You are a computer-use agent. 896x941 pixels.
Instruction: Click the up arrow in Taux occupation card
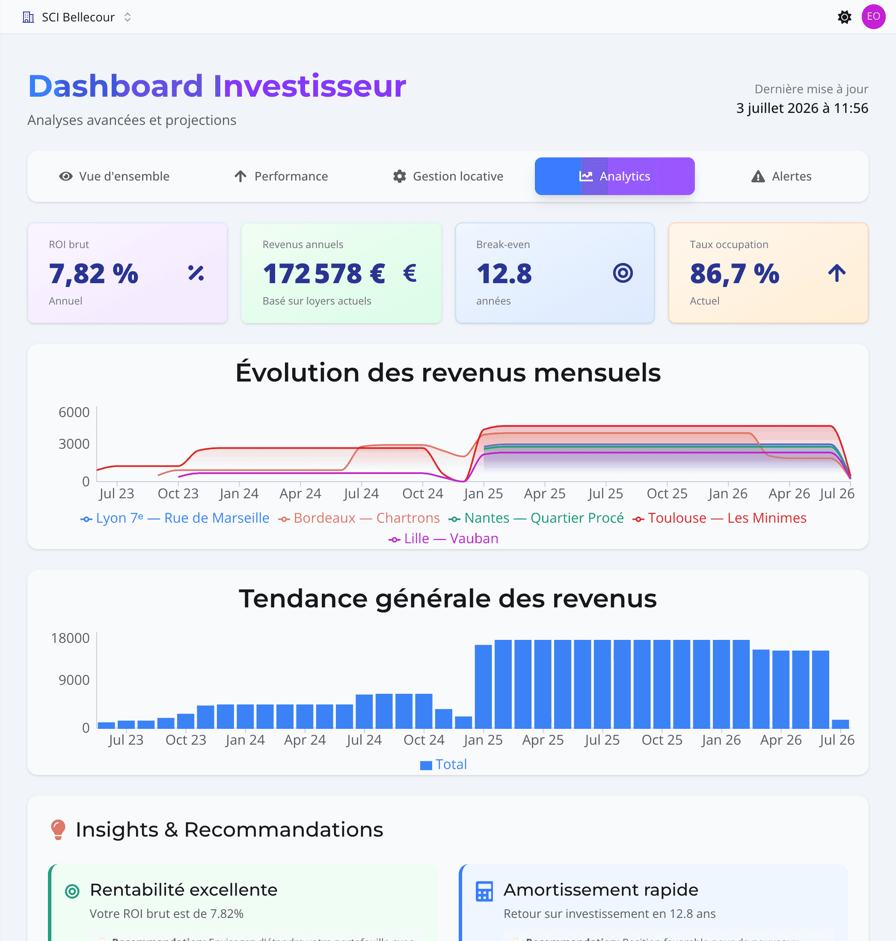point(837,273)
